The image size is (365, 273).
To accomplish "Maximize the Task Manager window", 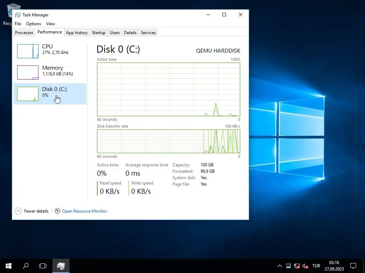I will (224, 15).
